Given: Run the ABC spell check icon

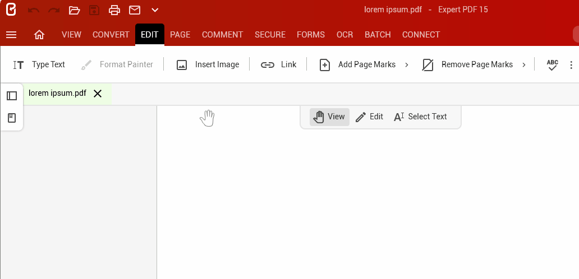Looking at the screenshot, I should coord(553,65).
